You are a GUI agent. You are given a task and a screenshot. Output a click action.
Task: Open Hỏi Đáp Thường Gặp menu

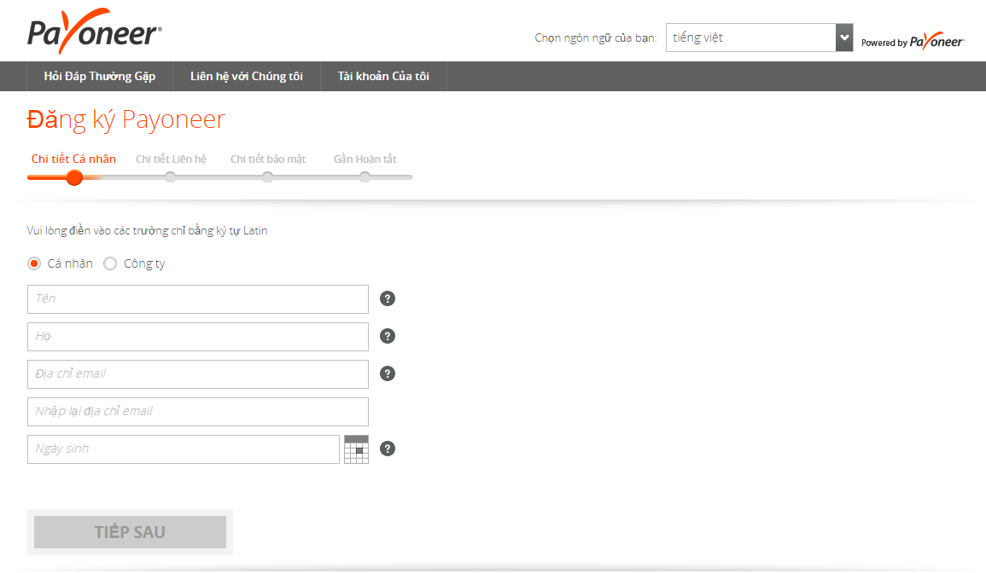pyautogui.click(x=99, y=76)
